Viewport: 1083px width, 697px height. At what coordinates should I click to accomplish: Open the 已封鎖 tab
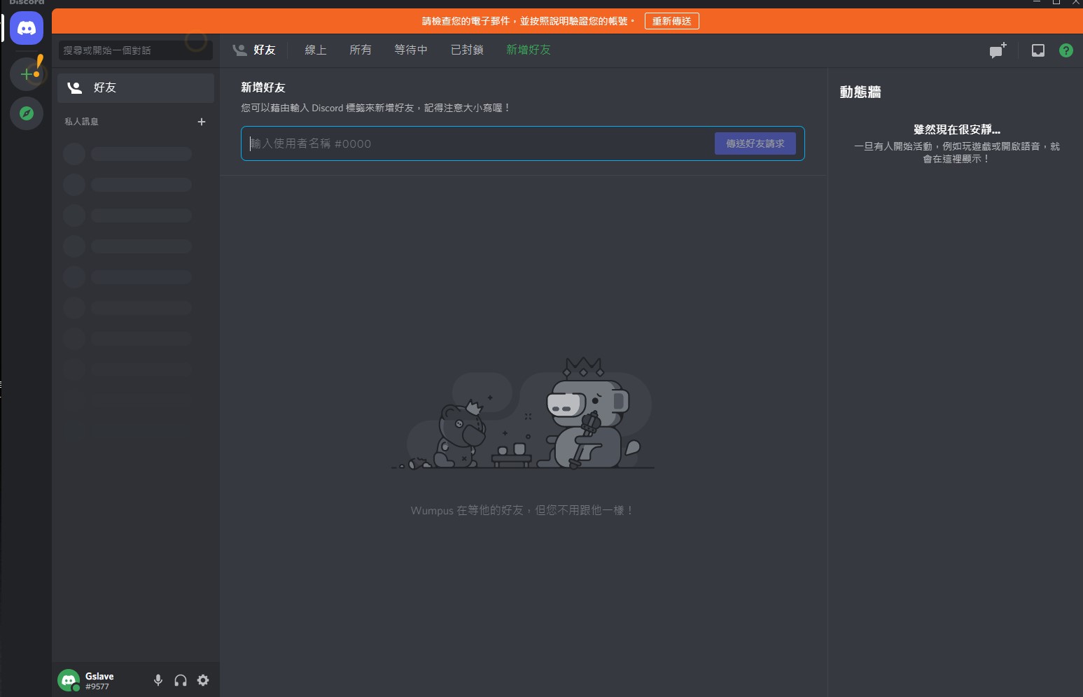coord(466,50)
